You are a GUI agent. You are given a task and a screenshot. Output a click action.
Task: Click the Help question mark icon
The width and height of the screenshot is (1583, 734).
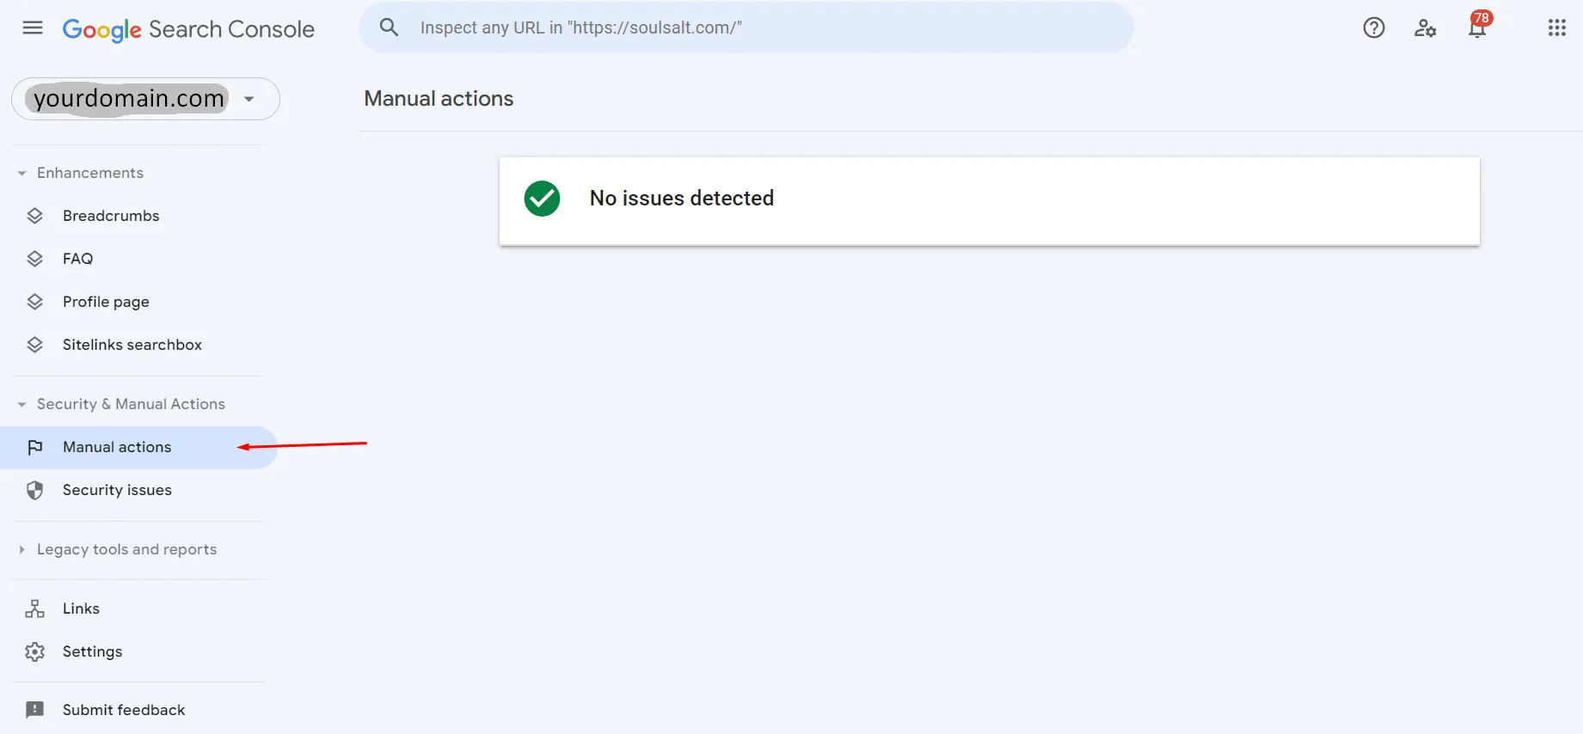click(x=1374, y=28)
